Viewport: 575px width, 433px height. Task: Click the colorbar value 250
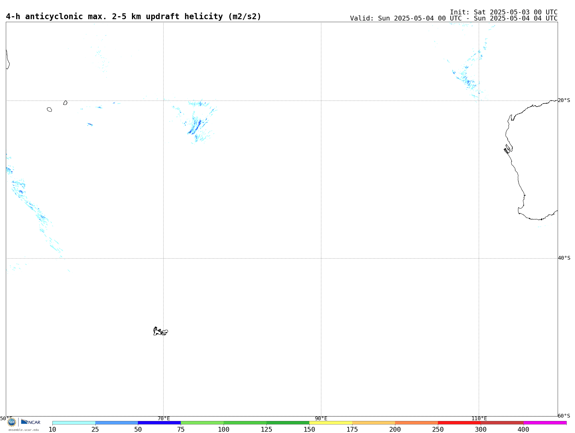(438, 430)
